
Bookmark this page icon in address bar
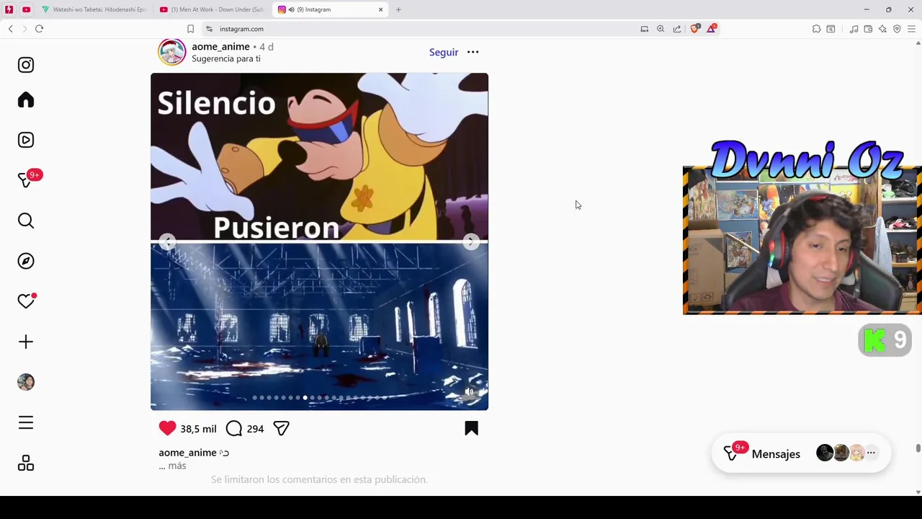(x=190, y=29)
